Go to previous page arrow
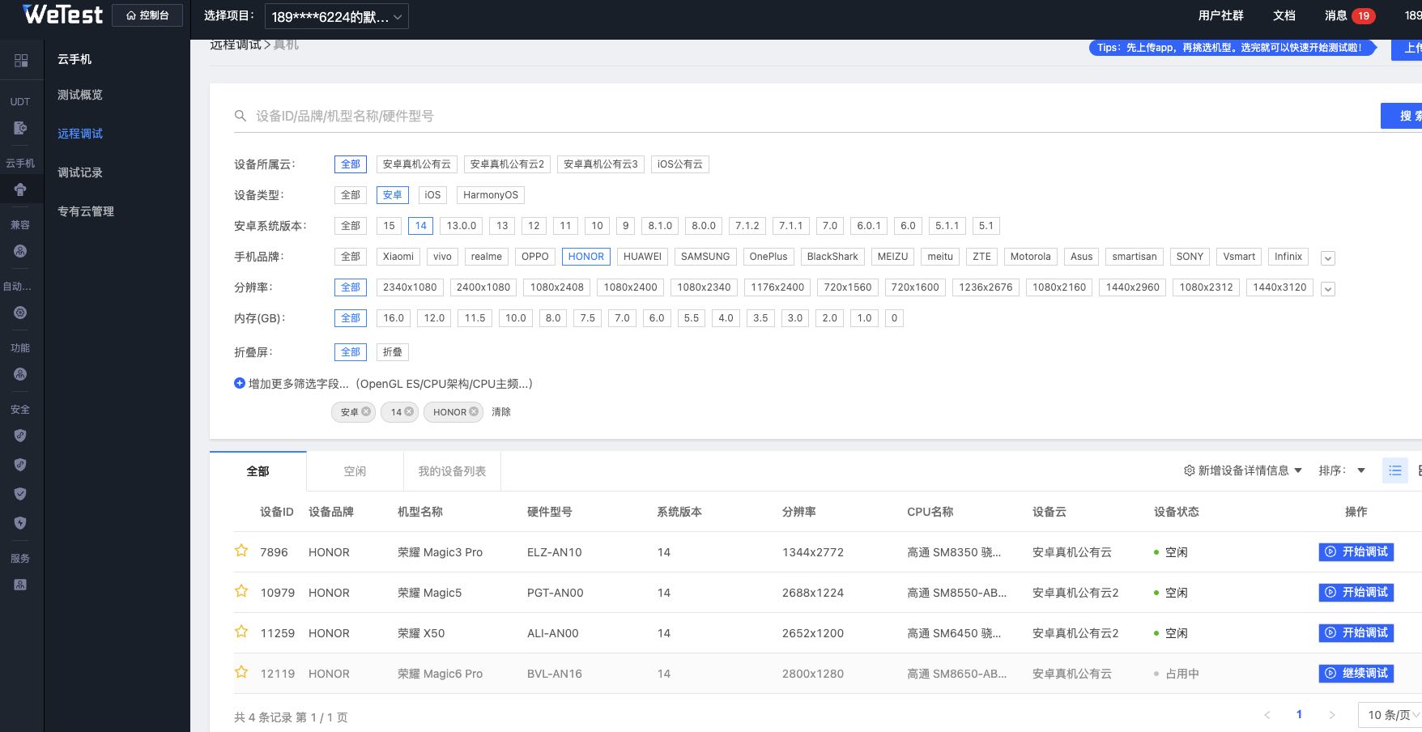The height and width of the screenshot is (732, 1422). (1267, 714)
